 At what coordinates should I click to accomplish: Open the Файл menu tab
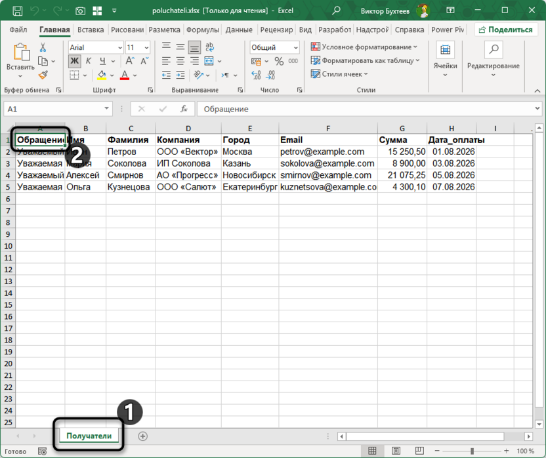pyautogui.click(x=18, y=30)
